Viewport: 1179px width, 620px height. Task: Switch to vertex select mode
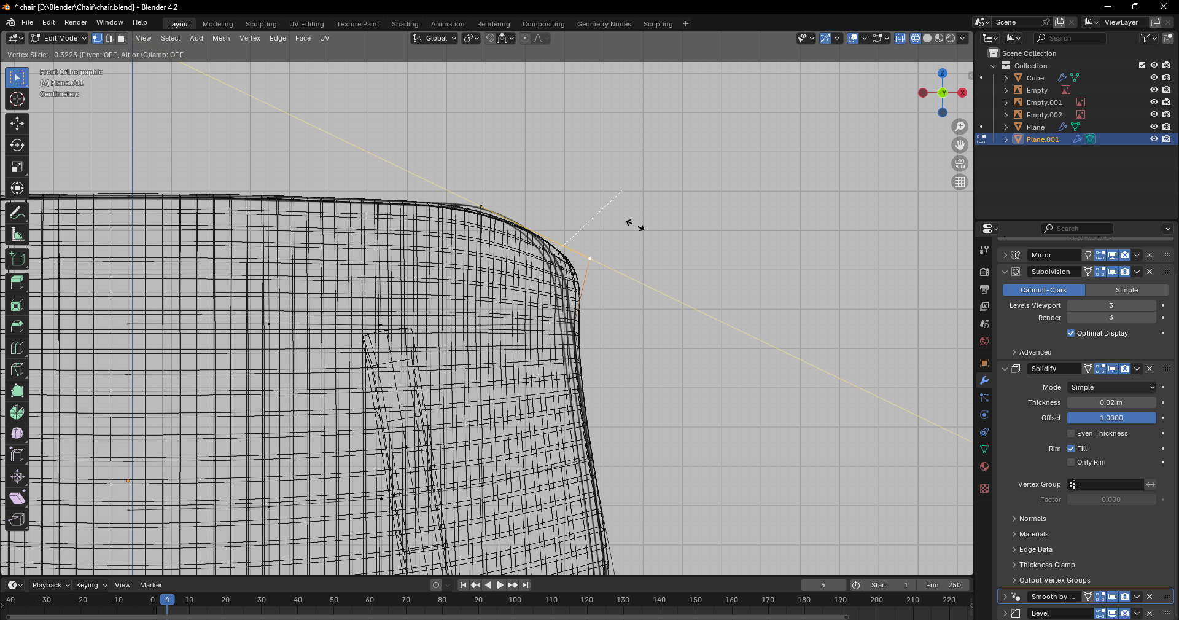(98, 38)
